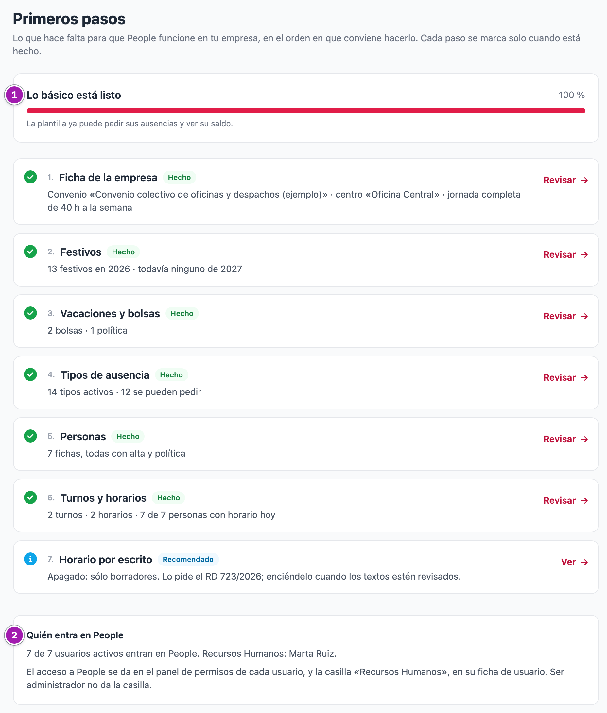Open Revisar link for Vacaciones y bolsas
The height and width of the screenshot is (713, 607).
(566, 316)
